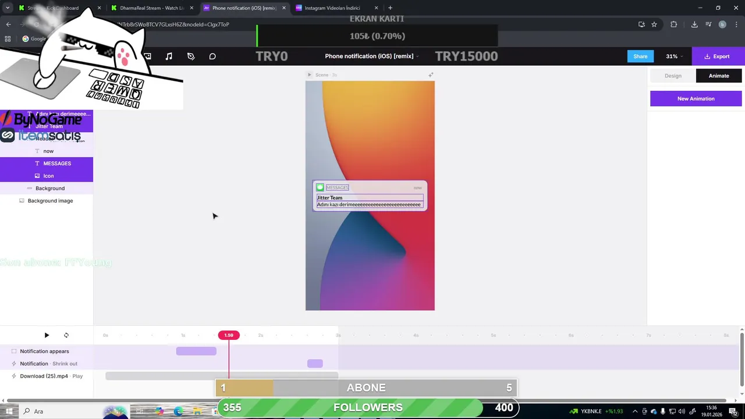Click the 'Adını kazı derimeee' text on the canvas
This screenshot has width=745, height=419.
pyautogui.click(x=369, y=205)
